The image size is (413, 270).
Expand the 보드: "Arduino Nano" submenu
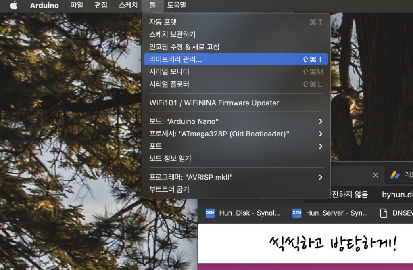(236, 121)
